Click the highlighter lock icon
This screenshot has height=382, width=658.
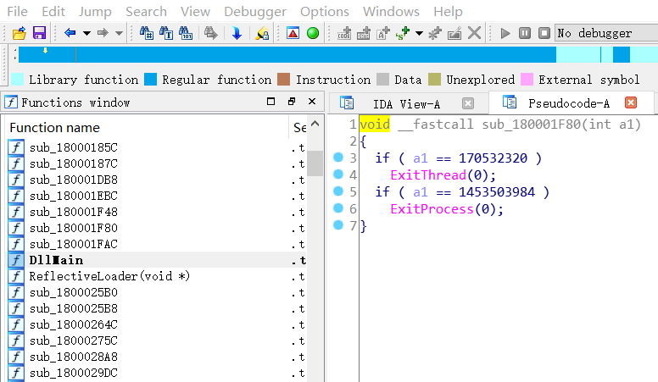tap(262, 33)
